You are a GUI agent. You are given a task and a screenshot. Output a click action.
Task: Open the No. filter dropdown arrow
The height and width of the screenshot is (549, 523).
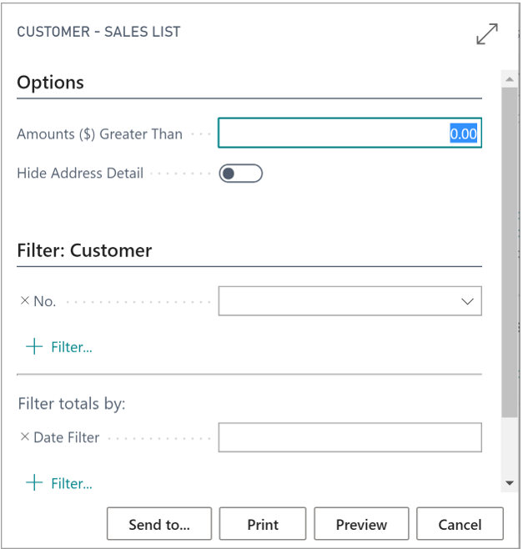click(467, 301)
